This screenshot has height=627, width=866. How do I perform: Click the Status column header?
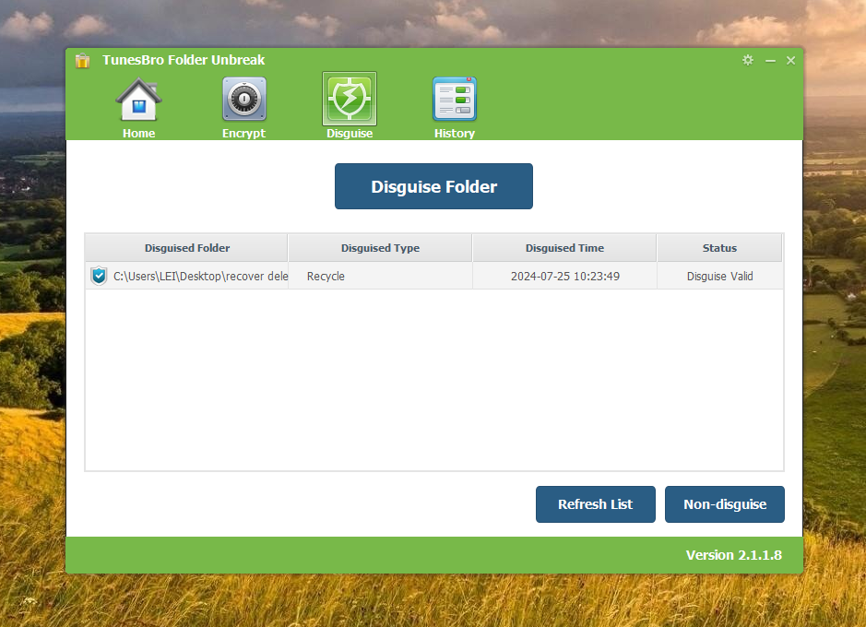pyautogui.click(x=719, y=248)
